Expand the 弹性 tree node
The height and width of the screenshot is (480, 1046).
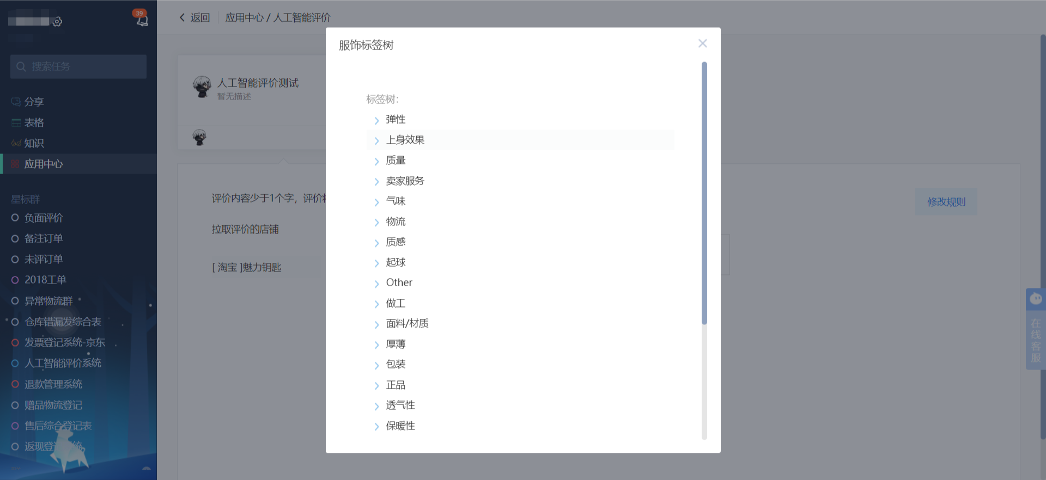tap(376, 120)
